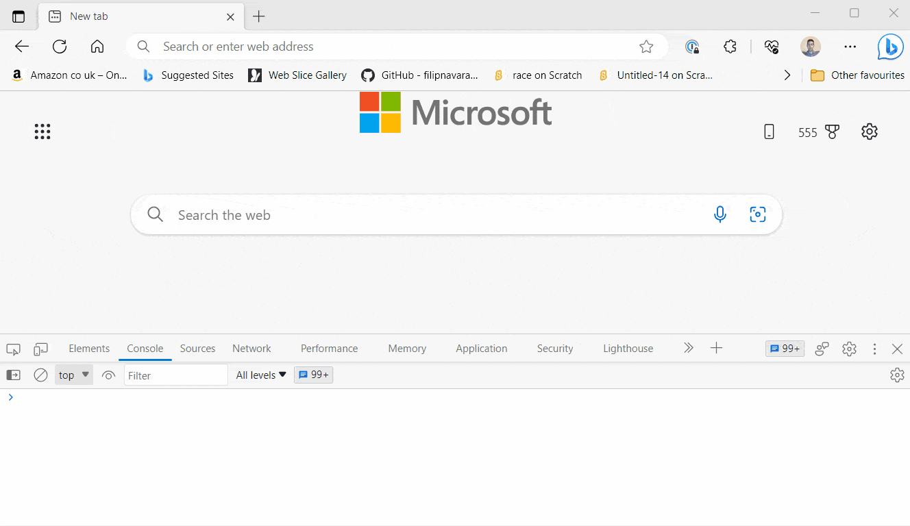The width and height of the screenshot is (910, 526).
Task: Activate the inspect element picker tool
Action: (x=13, y=349)
